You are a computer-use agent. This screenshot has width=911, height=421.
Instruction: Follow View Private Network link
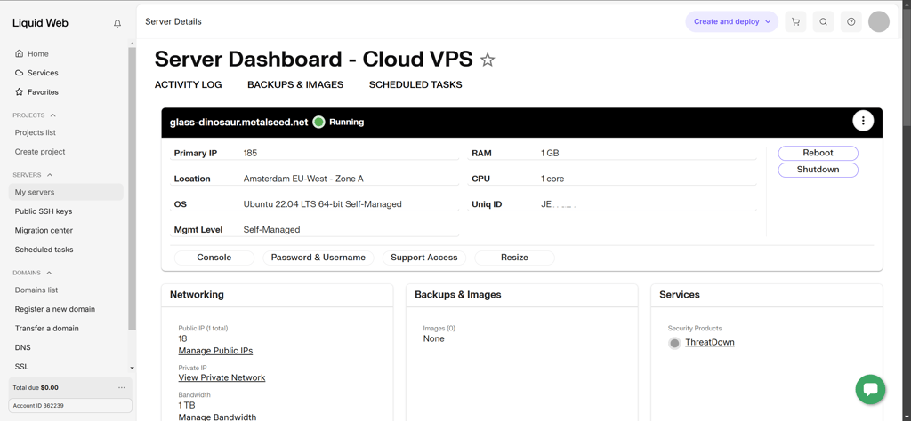click(x=222, y=378)
